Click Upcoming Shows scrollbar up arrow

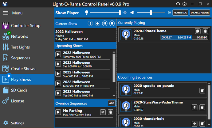click(114, 52)
